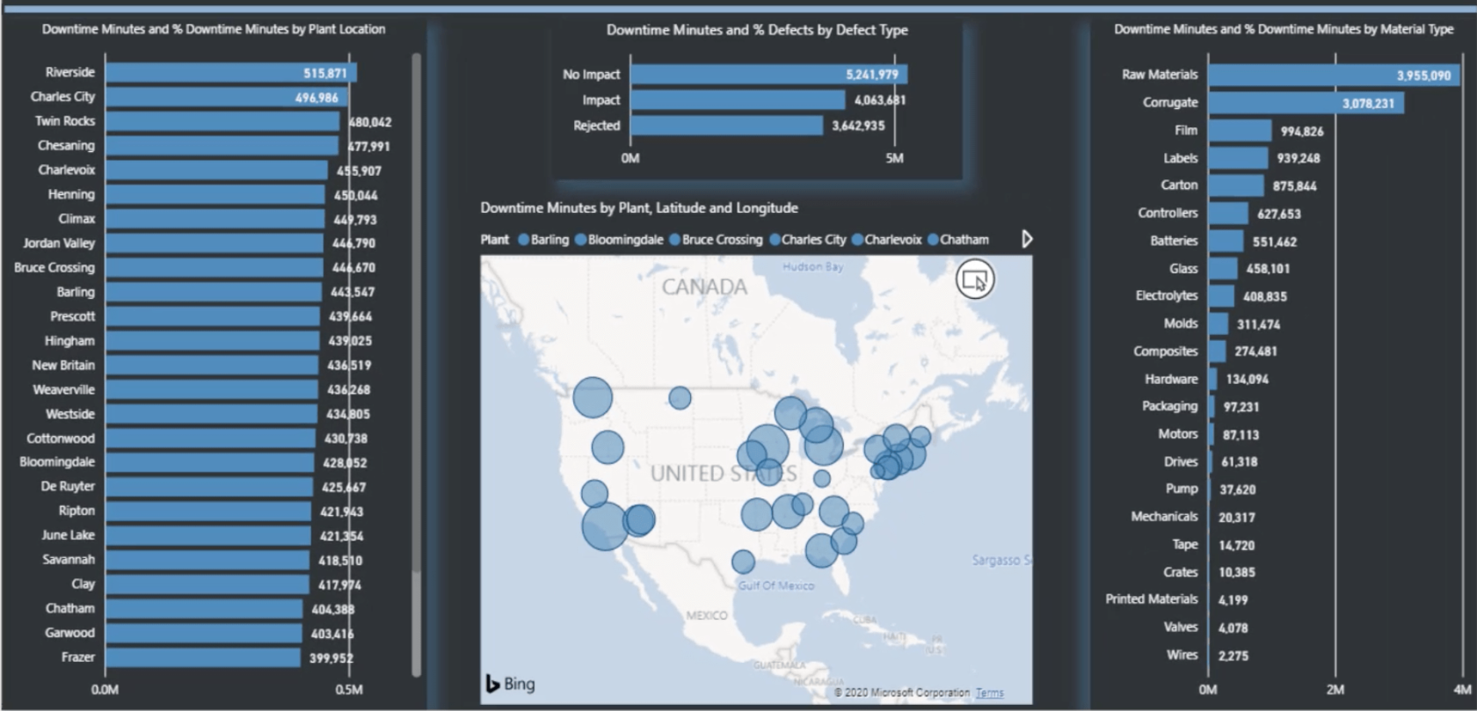
Task: Click the Motors label
Action: (1178, 434)
